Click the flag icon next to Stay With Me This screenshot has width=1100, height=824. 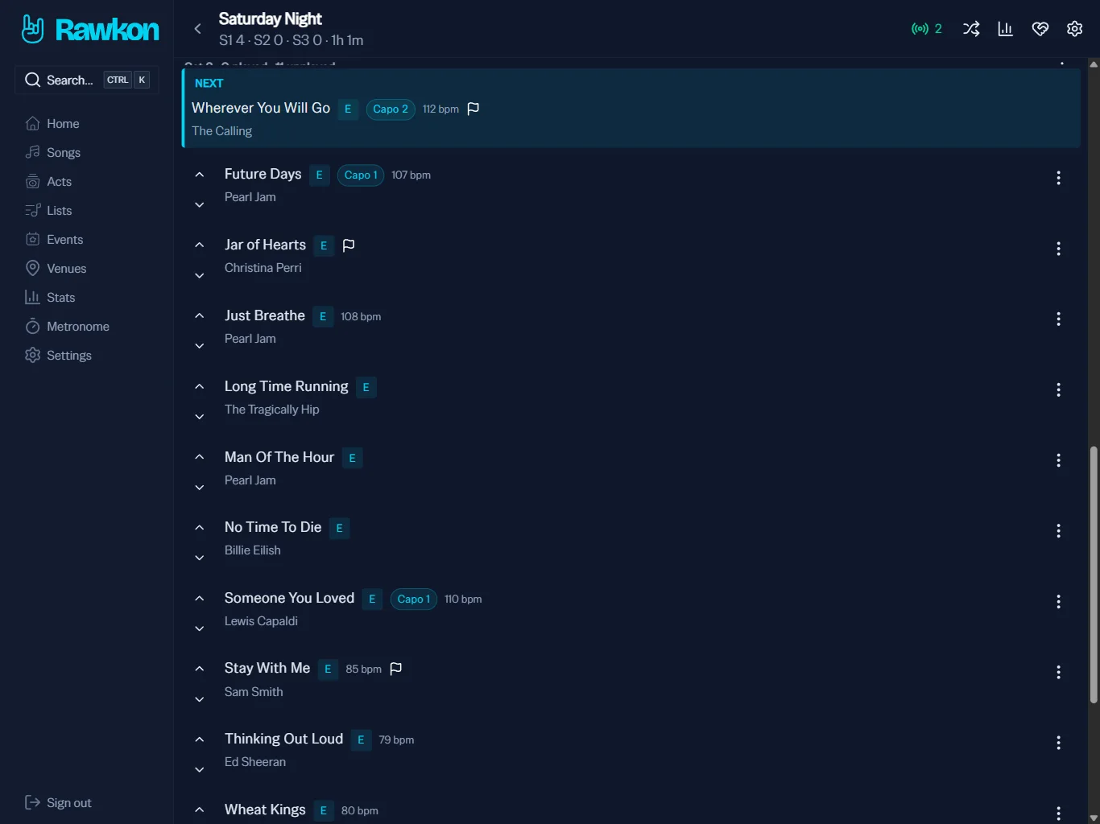click(396, 669)
